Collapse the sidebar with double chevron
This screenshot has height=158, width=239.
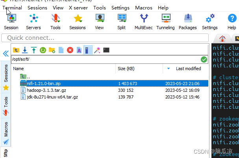click(6, 54)
